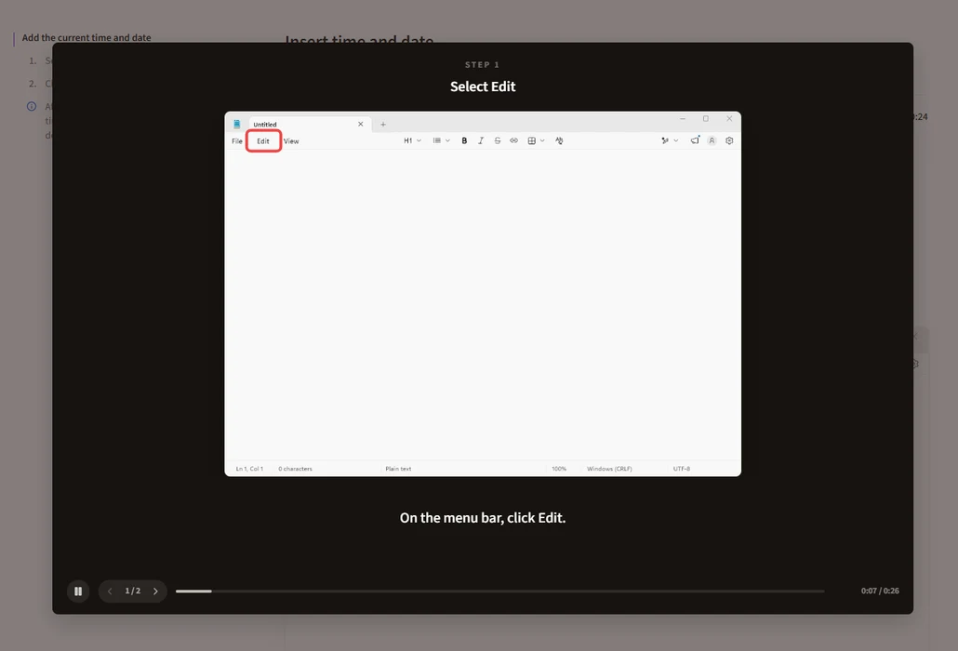Screen dimensions: 958x651
Task: Toggle italic formatting
Action: point(481,140)
